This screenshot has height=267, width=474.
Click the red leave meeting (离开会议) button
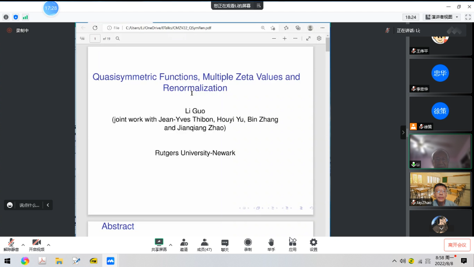pos(457,245)
